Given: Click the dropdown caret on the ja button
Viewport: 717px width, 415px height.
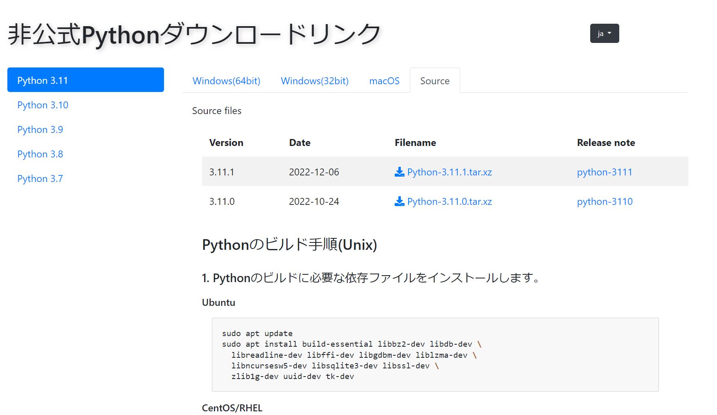Looking at the screenshot, I should [610, 33].
